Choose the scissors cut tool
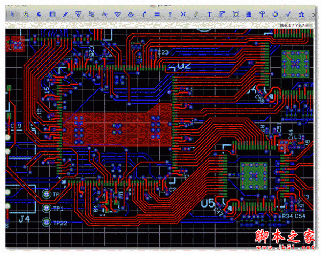The height and width of the screenshot is (253, 321). coord(105,14)
